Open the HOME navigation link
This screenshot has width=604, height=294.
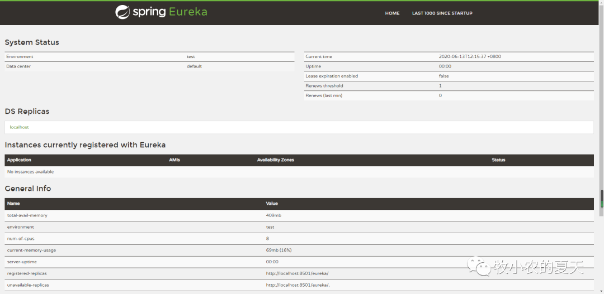pos(392,13)
